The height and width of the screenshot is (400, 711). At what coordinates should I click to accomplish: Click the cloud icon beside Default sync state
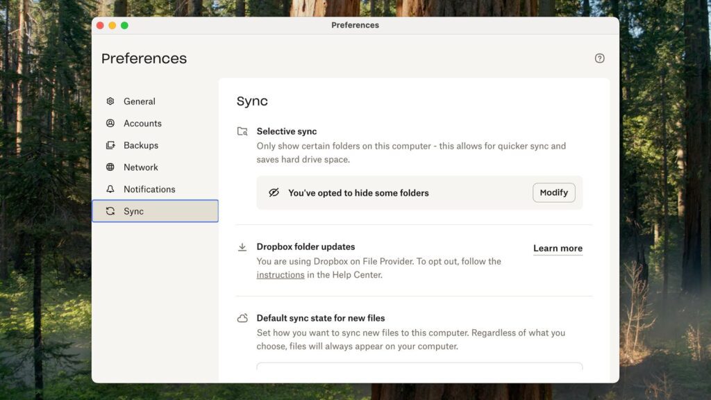[x=242, y=319]
